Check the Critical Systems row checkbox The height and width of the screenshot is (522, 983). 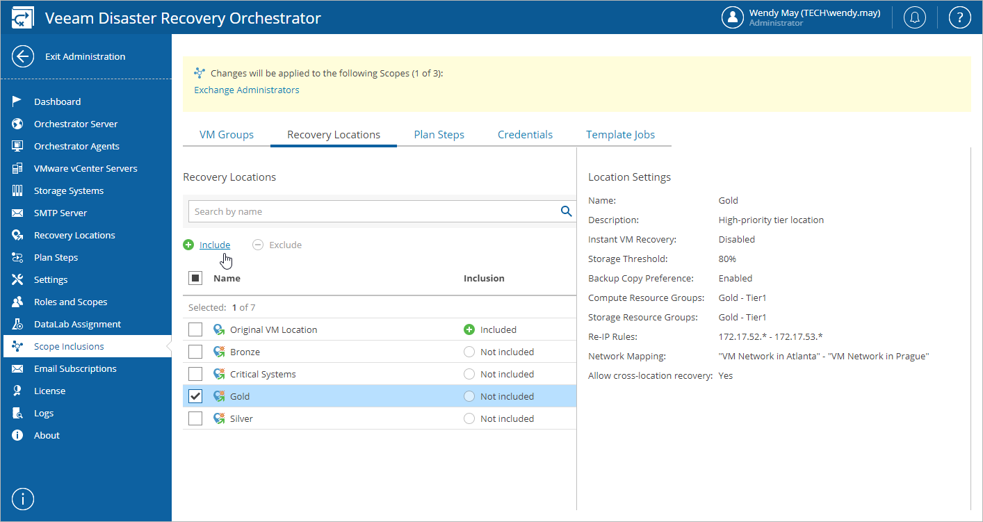tap(195, 374)
